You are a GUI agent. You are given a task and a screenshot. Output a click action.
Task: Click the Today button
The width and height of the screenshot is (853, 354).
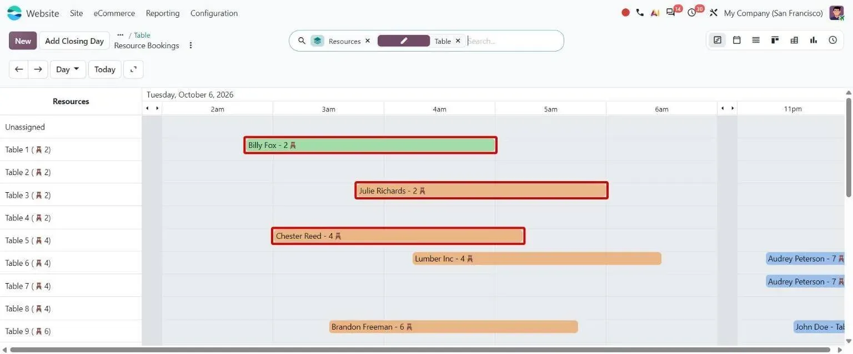tap(105, 69)
